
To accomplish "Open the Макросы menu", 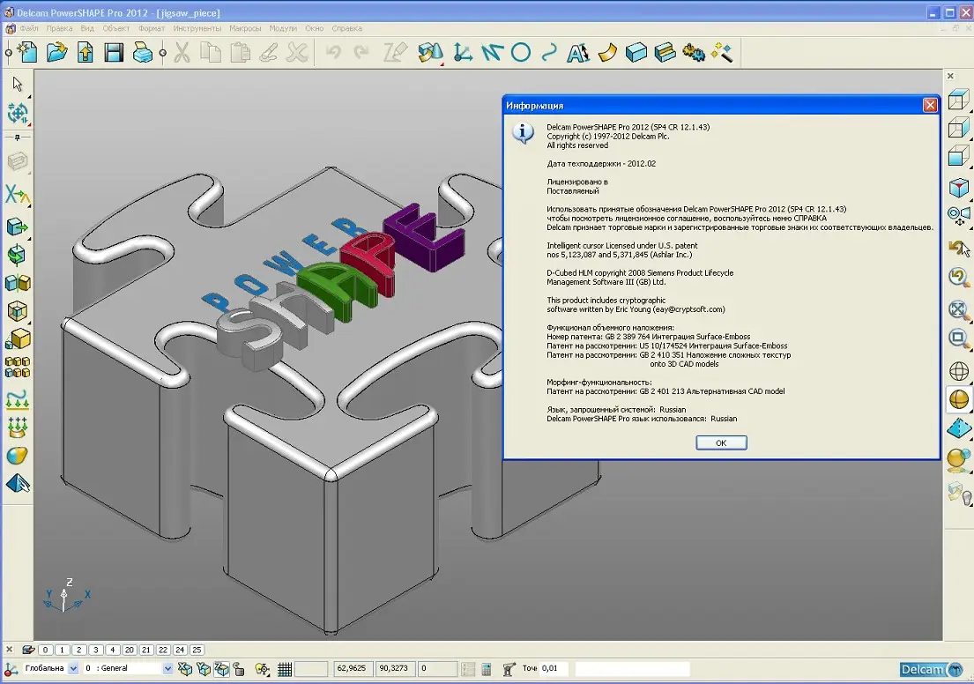I will pyautogui.click(x=245, y=28).
